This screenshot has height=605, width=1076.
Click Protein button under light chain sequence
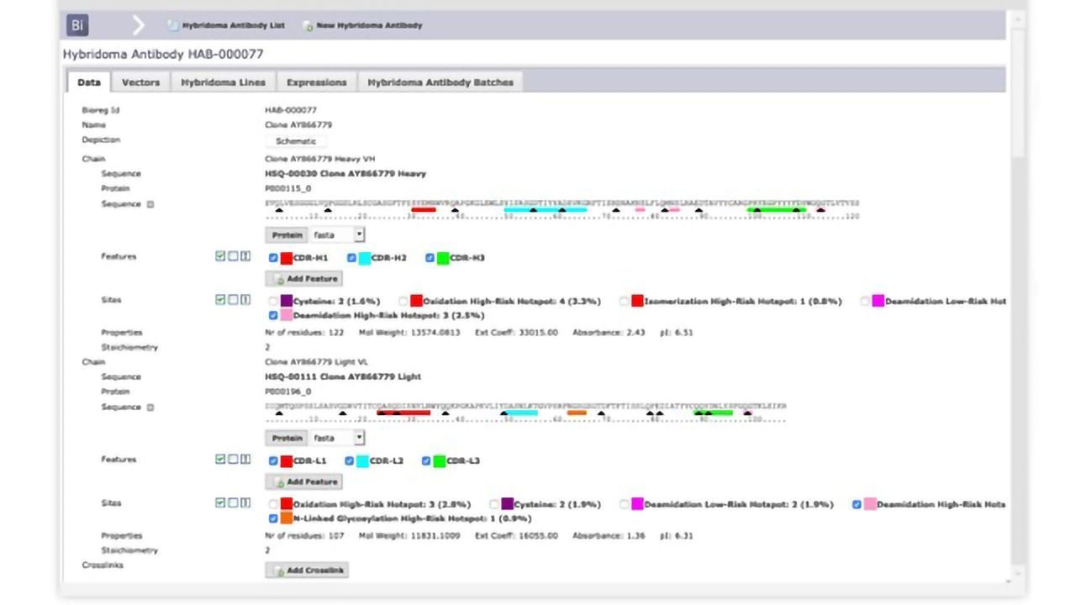point(287,438)
